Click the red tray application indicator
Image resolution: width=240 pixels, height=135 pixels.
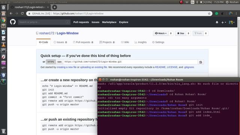click(181, 2)
